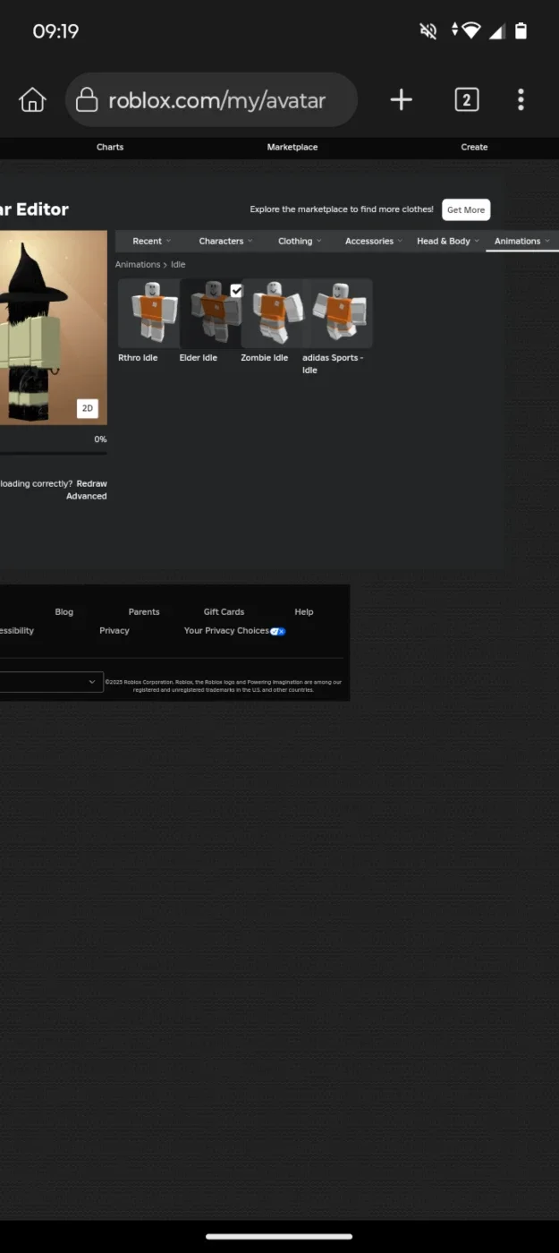559x1253 pixels.
Task: Expand the Accessories tab dropdown
Action: tap(374, 241)
